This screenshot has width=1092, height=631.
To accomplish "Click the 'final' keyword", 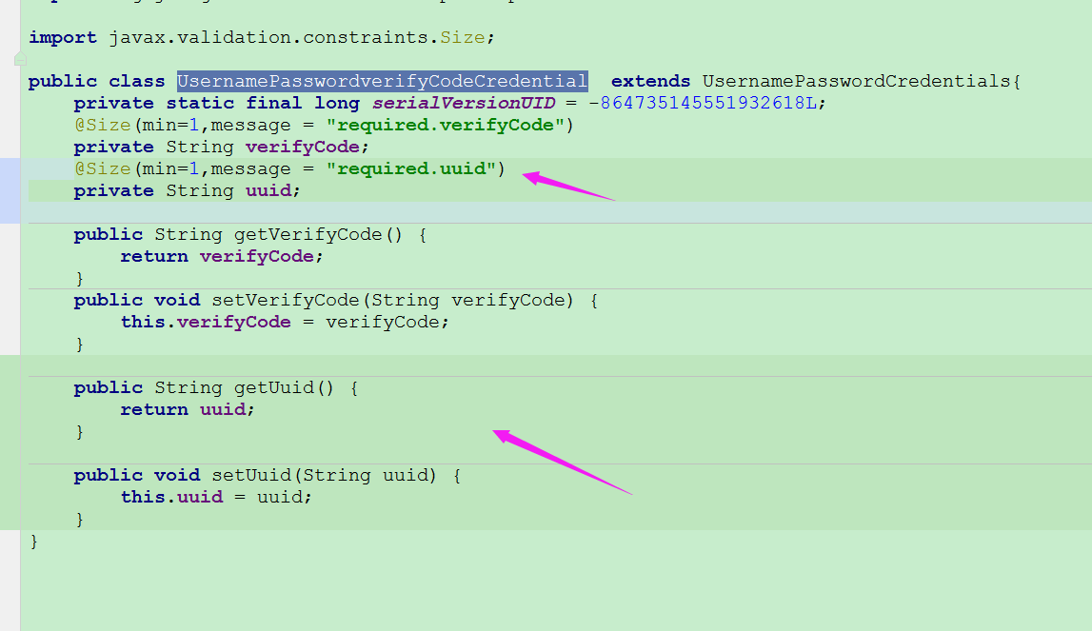I will (273, 104).
